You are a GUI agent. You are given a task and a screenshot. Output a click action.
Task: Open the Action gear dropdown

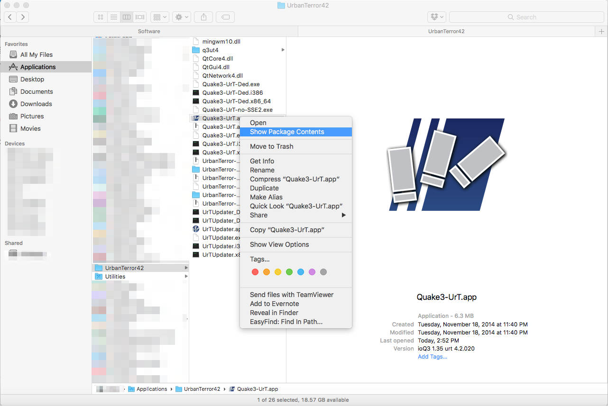(x=181, y=17)
